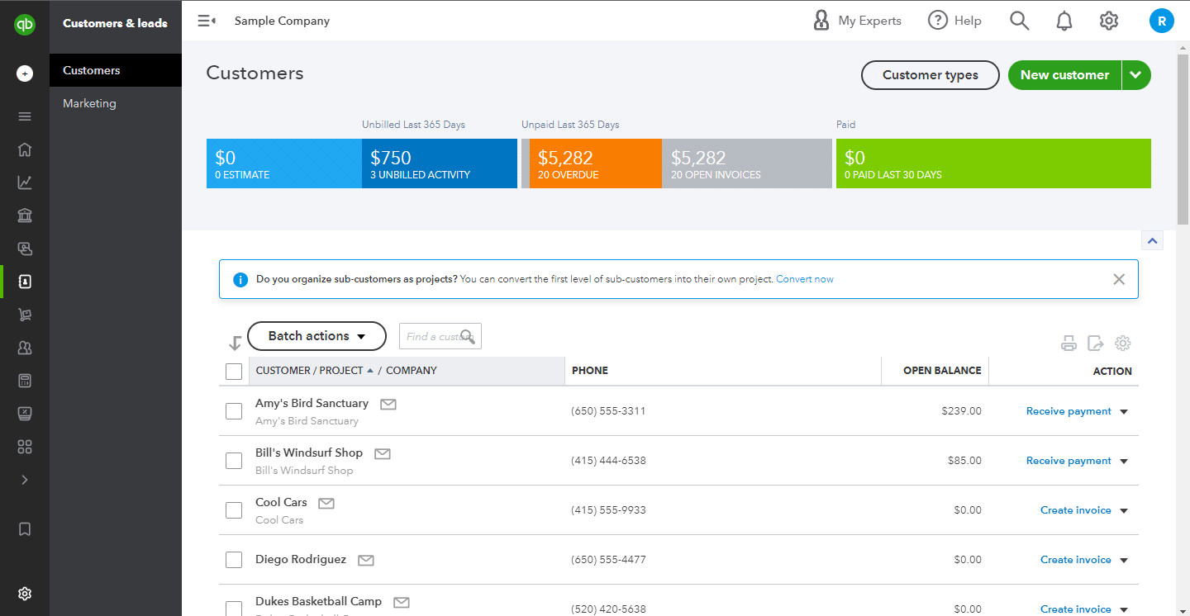Check Bill's Windsurf Shop checkbox

[x=234, y=461]
